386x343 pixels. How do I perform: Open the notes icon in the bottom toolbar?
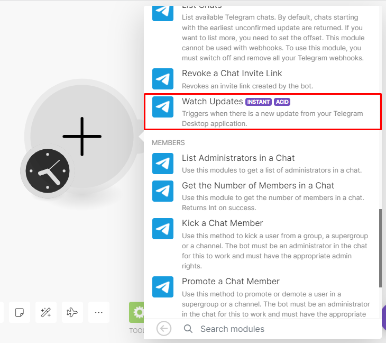(20, 312)
